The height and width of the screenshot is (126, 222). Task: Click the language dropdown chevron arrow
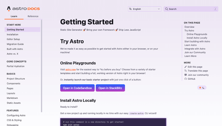pyautogui.click(x=158, y=9)
